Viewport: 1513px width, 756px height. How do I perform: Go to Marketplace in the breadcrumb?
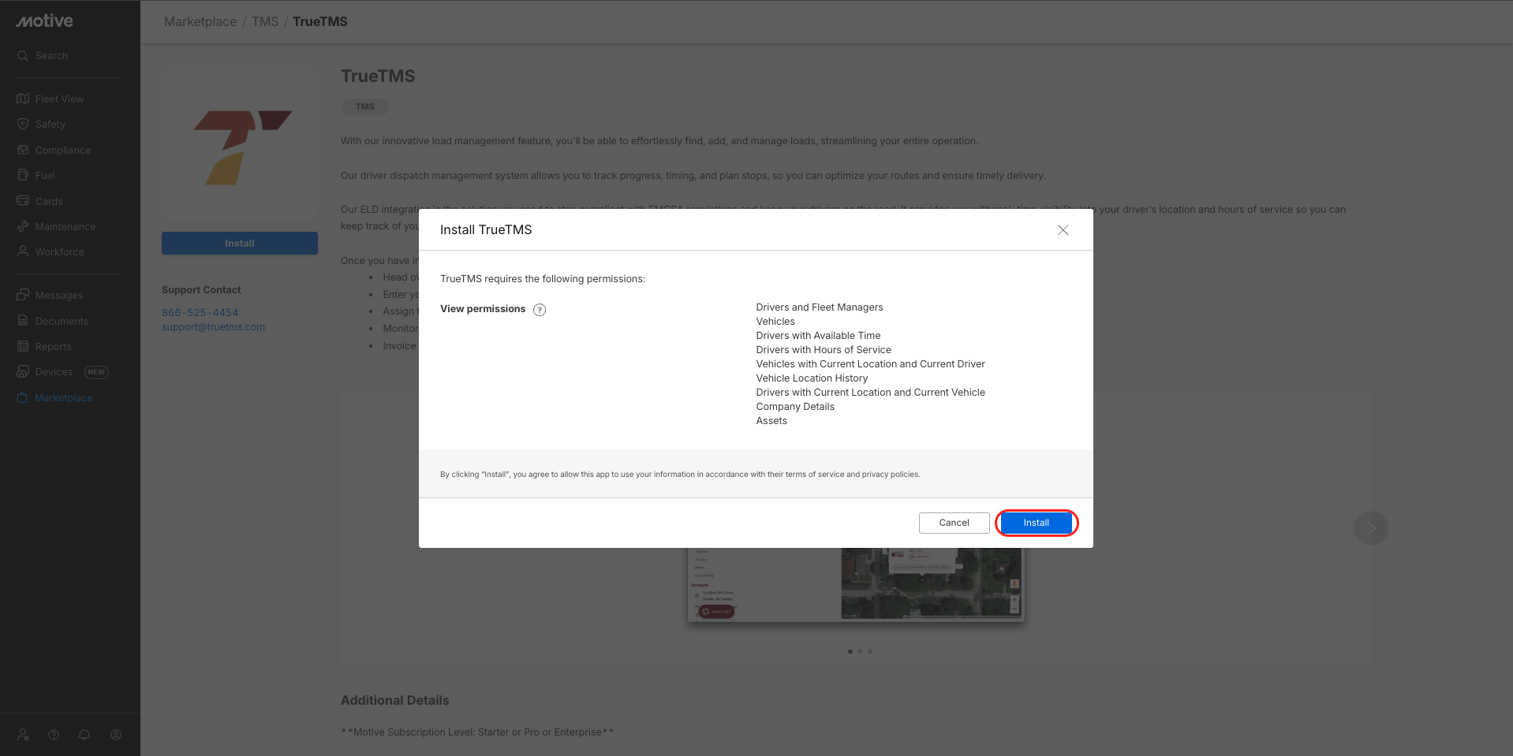[x=200, y=22]
